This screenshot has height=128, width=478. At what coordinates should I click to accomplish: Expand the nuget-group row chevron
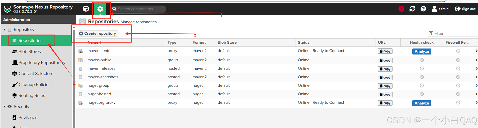(x=476, y=85)
